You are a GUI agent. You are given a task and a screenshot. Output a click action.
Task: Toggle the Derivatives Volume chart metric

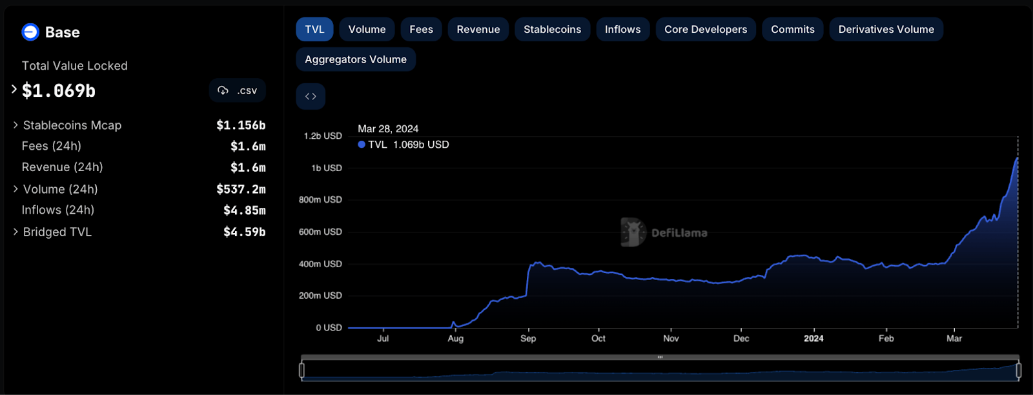click(886, 29)
